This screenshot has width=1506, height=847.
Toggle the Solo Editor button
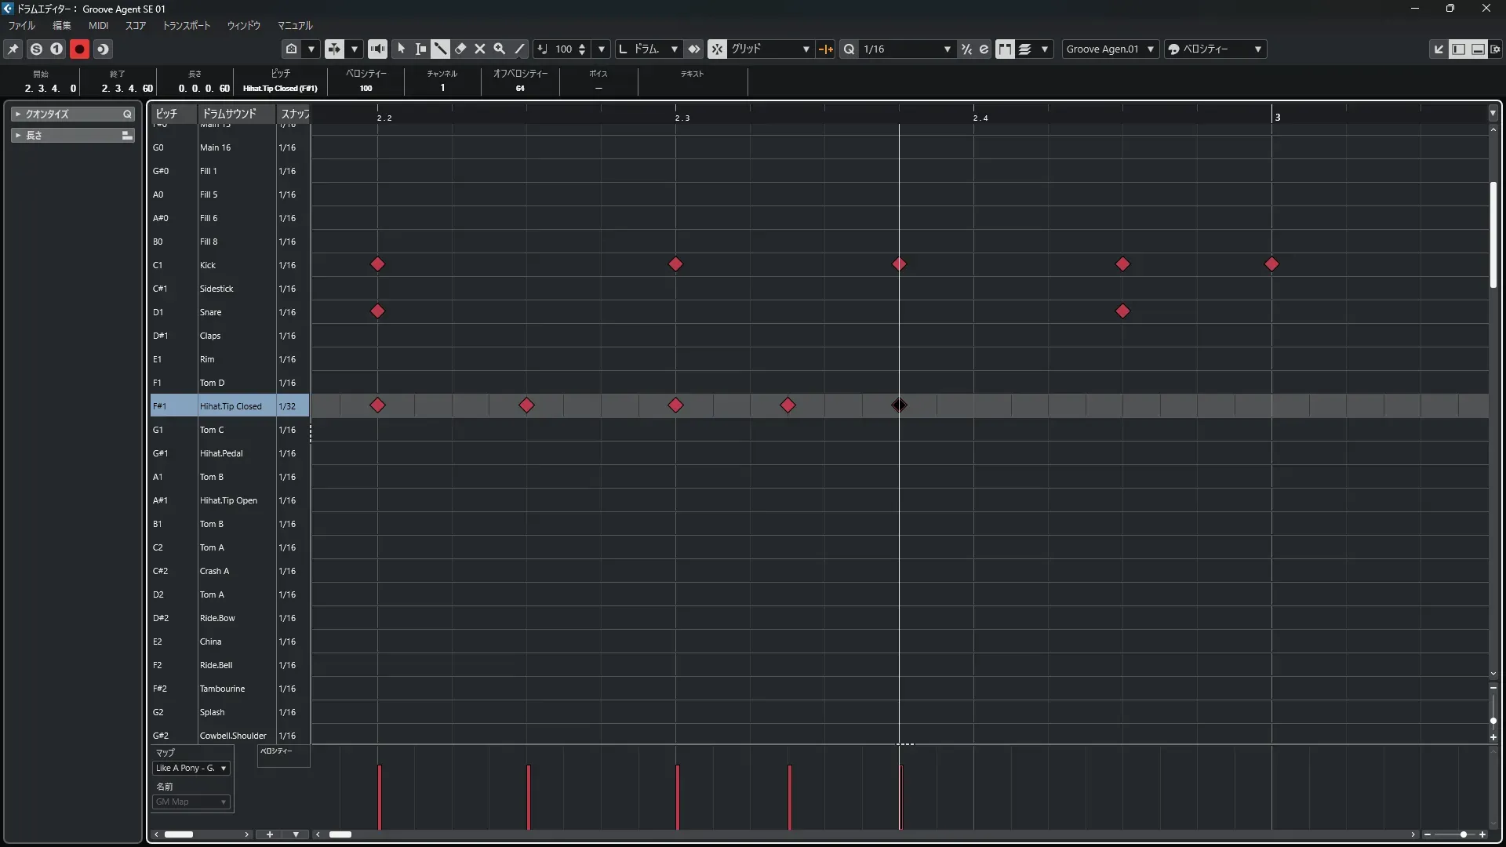click(x=36, y=49)
